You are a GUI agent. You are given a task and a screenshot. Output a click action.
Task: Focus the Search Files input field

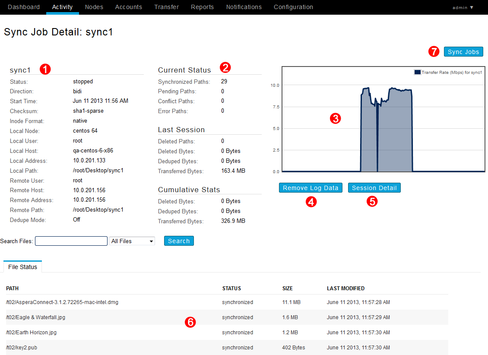point(71,241)
